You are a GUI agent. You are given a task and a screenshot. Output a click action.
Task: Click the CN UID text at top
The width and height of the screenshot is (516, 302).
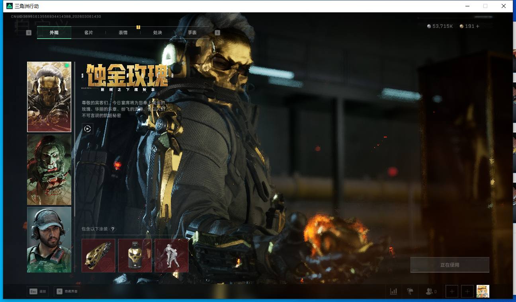click(56, 17)
